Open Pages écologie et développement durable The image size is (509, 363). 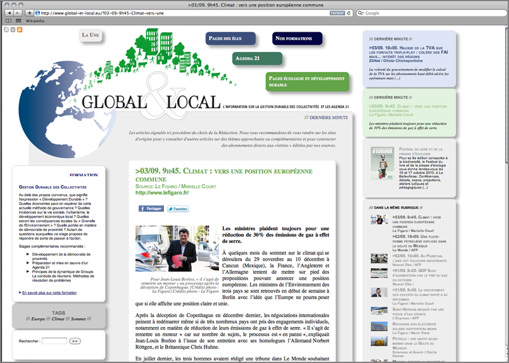(308, 82)
